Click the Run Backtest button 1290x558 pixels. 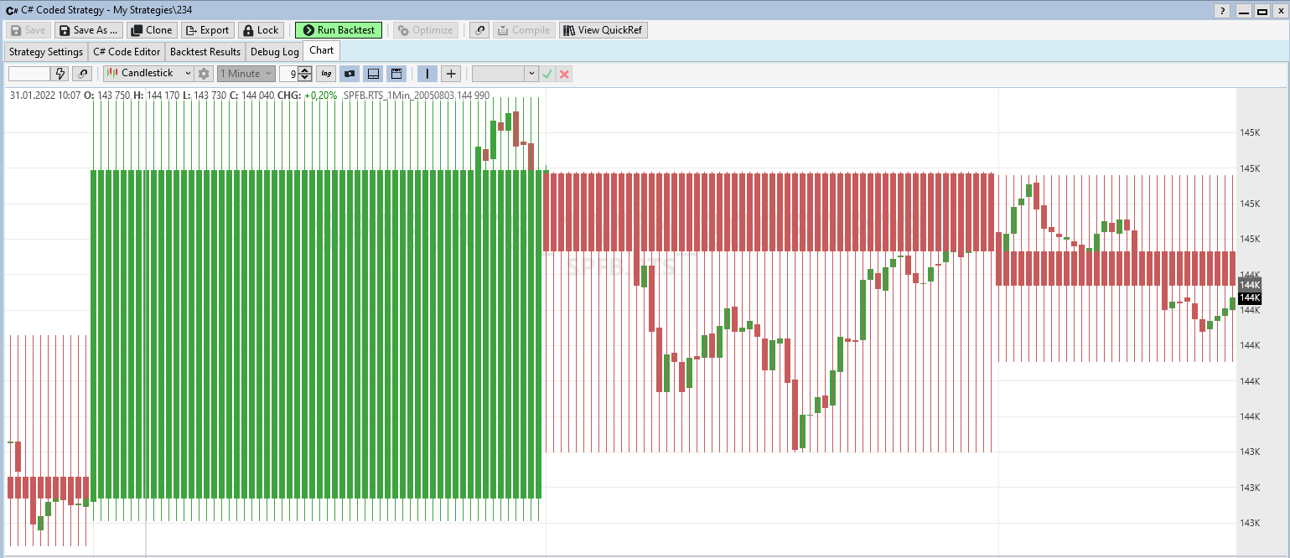(x=339, y=30)
